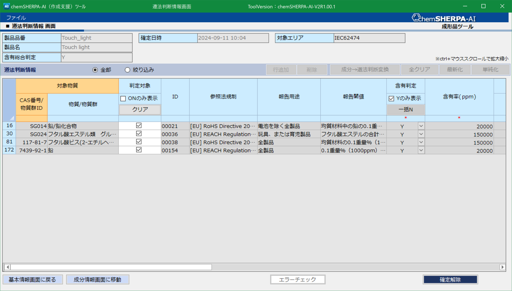Uncheck the Yのみ表示 checkbox
The image size is (512, 291).
[391, 99]
